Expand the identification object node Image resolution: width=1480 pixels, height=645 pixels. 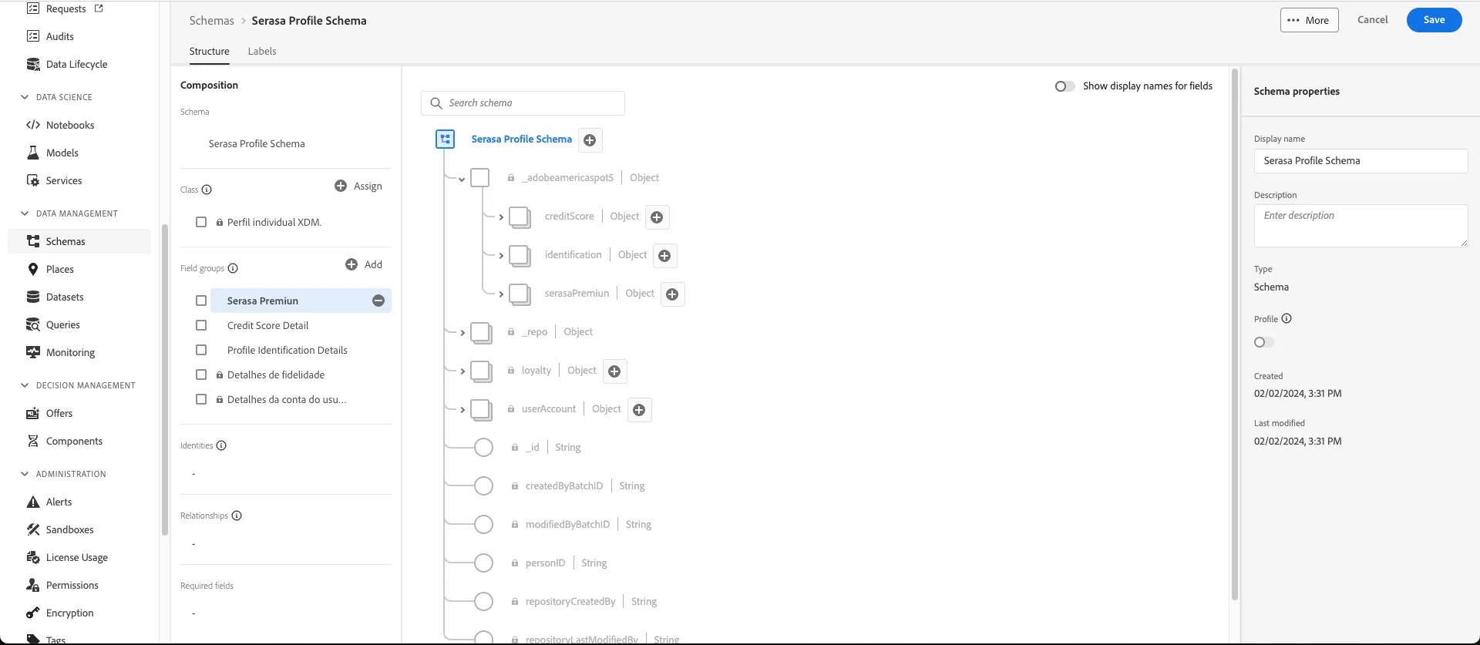pyautogui.click(x=501, y=256)
